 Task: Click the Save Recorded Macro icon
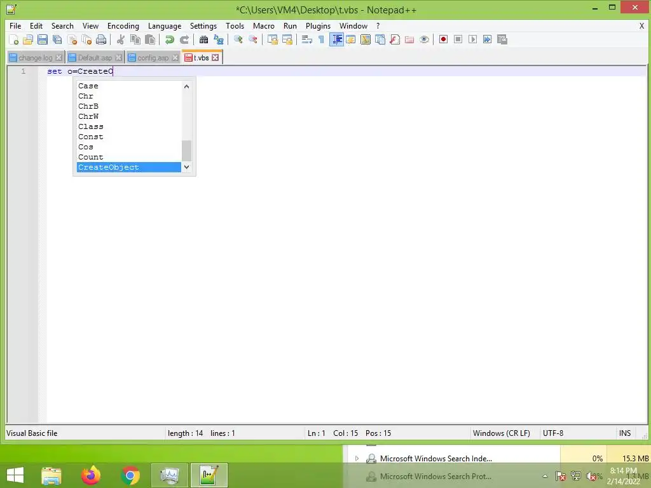[502, 39]
